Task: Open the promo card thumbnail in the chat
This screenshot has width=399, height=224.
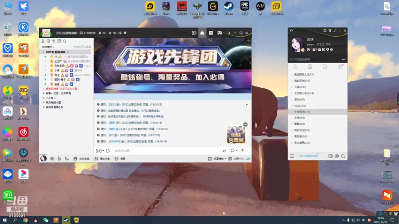Action: coord(236,135)
